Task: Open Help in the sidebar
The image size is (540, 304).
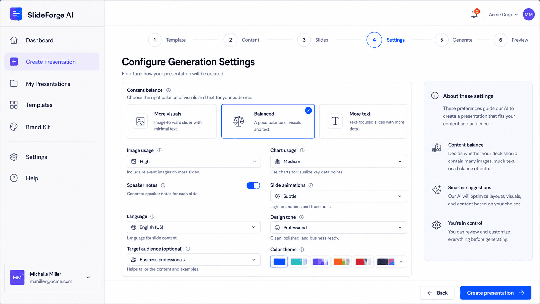Action: pyautogui.click(x=52, y=178)
